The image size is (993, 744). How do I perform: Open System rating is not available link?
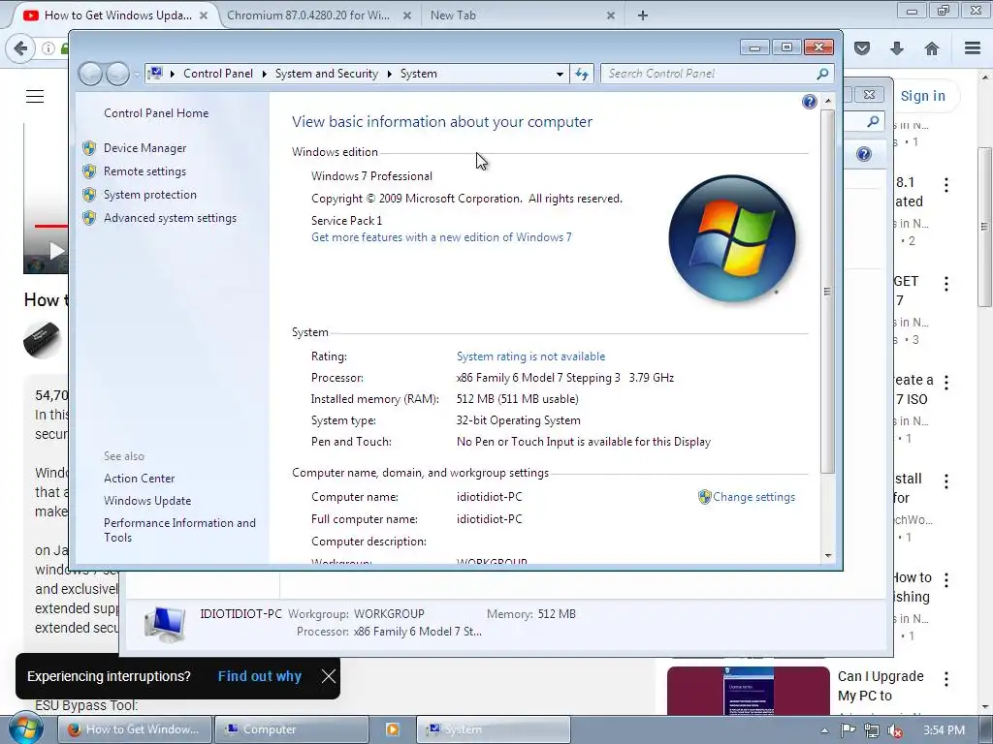point(530,356)
